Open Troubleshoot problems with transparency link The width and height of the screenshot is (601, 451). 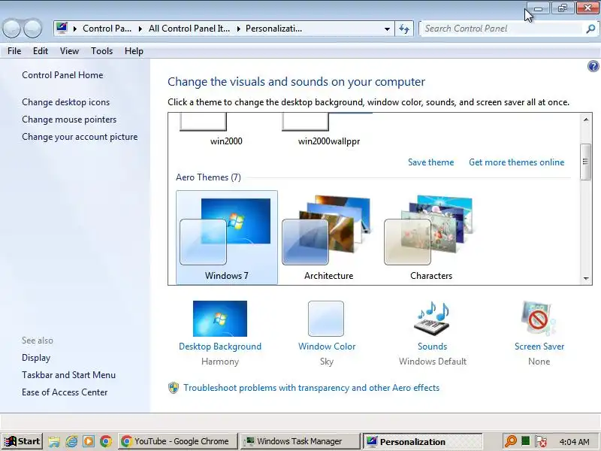(x=311, y=388)
